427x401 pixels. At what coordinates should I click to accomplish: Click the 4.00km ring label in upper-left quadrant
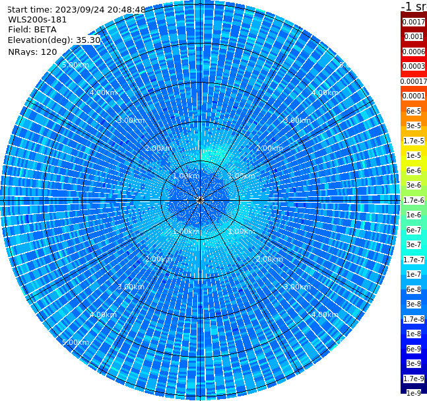(103, 92)
